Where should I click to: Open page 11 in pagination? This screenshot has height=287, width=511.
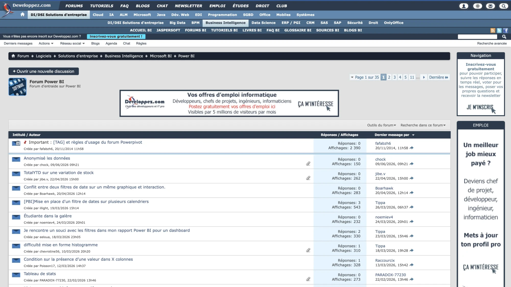tap(412, 77)
